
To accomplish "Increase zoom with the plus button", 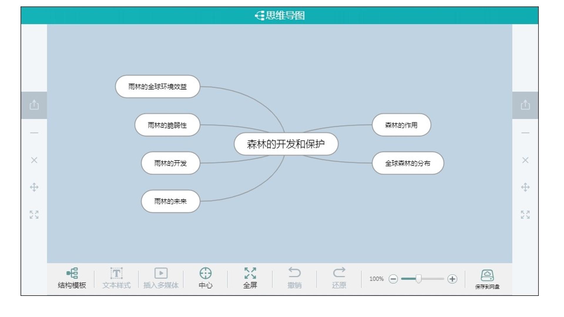I will coord(452,279).
